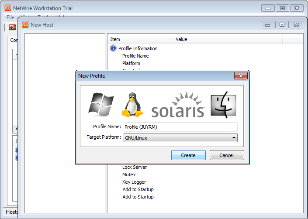The height and width of the screenshot is (219, 308).
Task: Click the Profile Information info icon
Action: pyautogui.click(x=113, y=48)
